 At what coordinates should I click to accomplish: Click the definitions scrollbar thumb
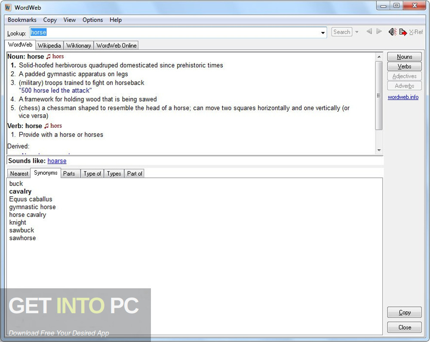tap(379, 95)
